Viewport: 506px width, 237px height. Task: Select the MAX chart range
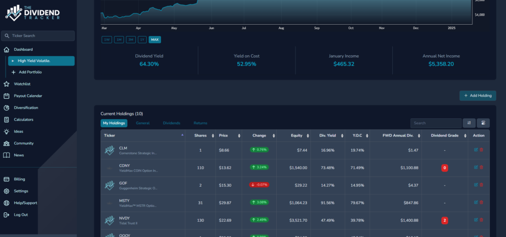pyautogui.click(x=155, y=39)
